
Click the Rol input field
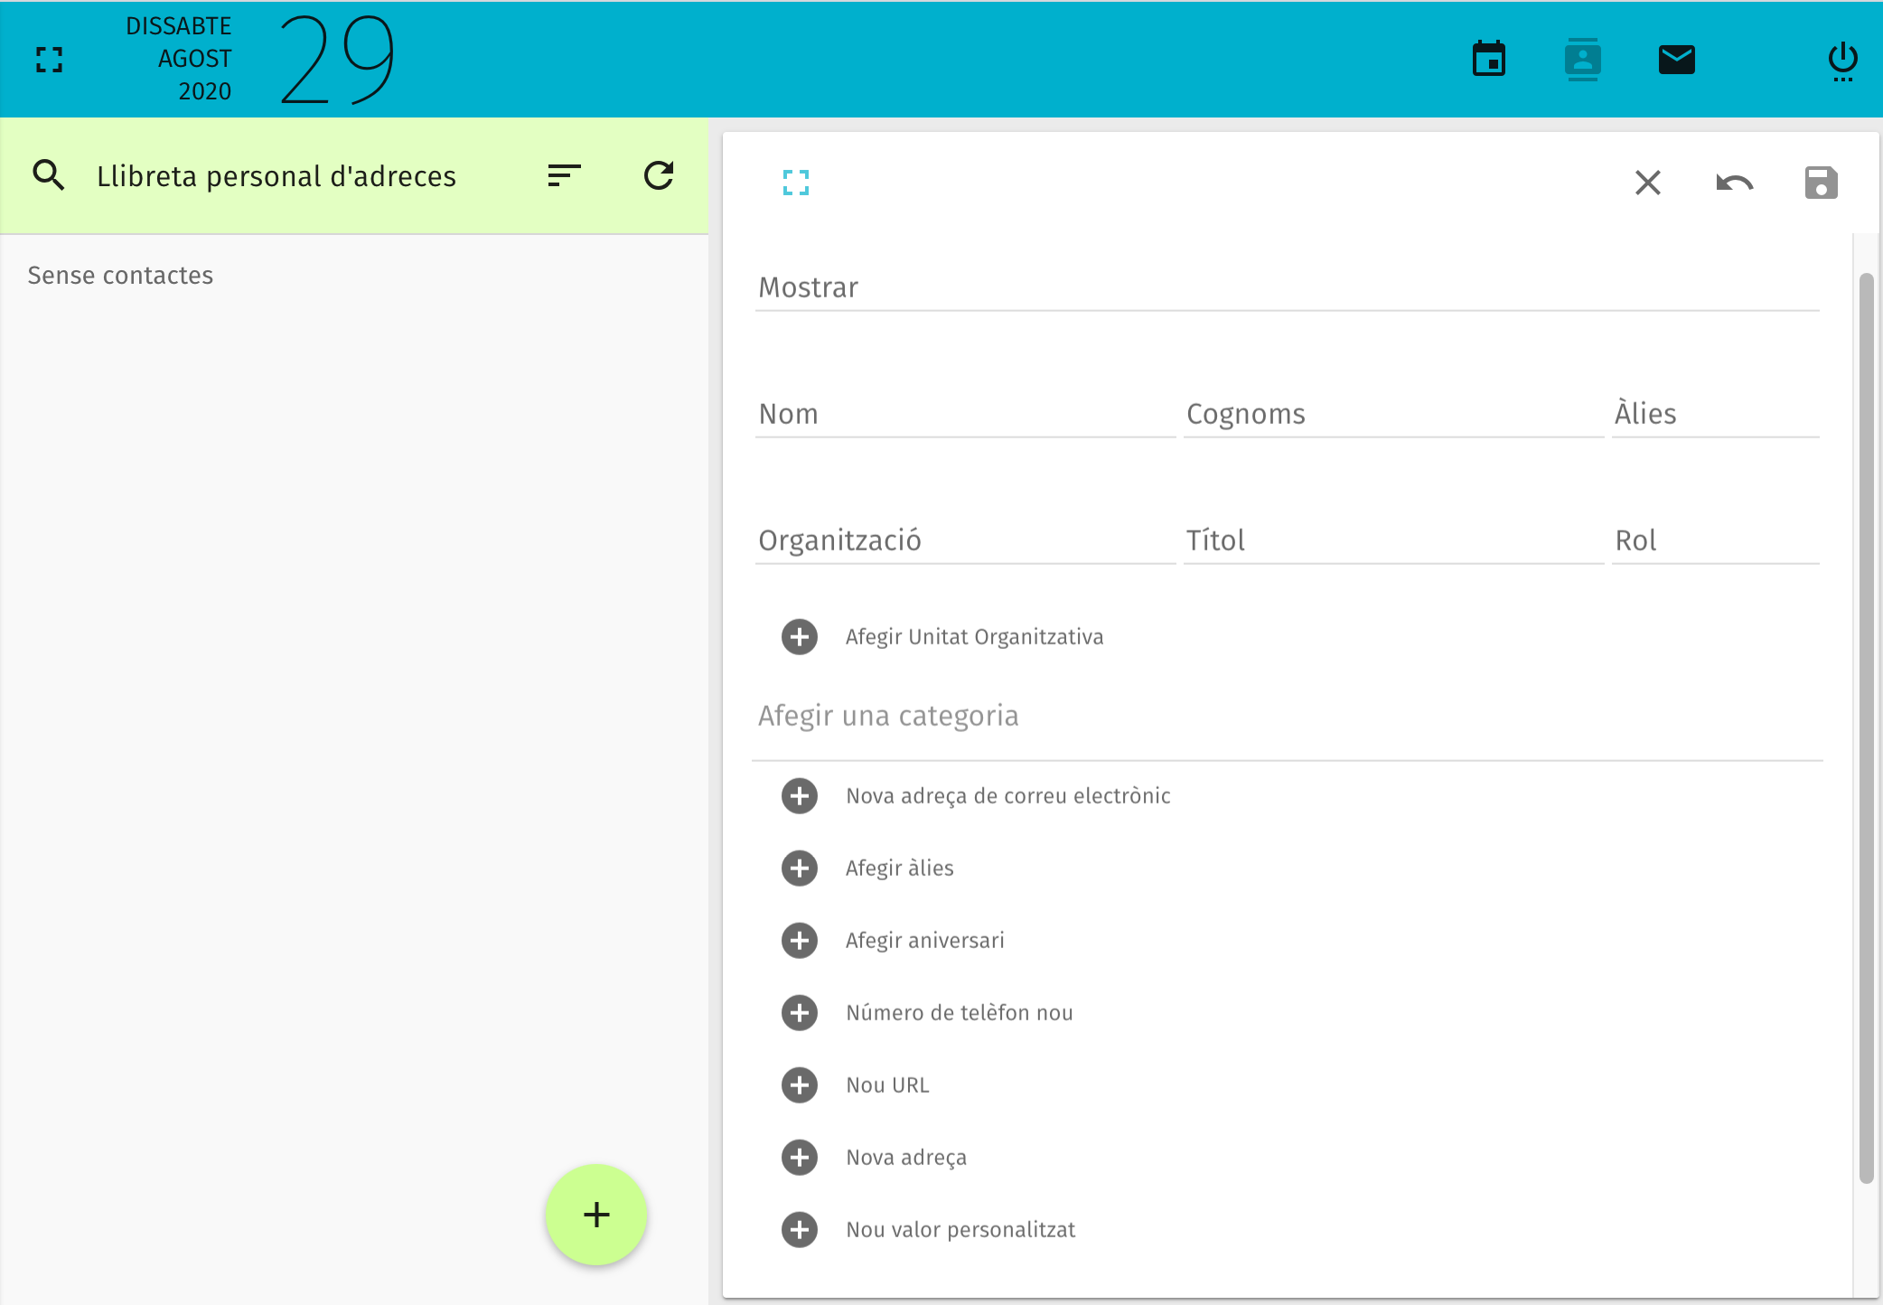[x=1715, y=540]
